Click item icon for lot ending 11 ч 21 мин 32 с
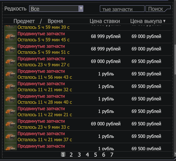The height and width of the screenshot is (161, 176). tap(10, 87)
